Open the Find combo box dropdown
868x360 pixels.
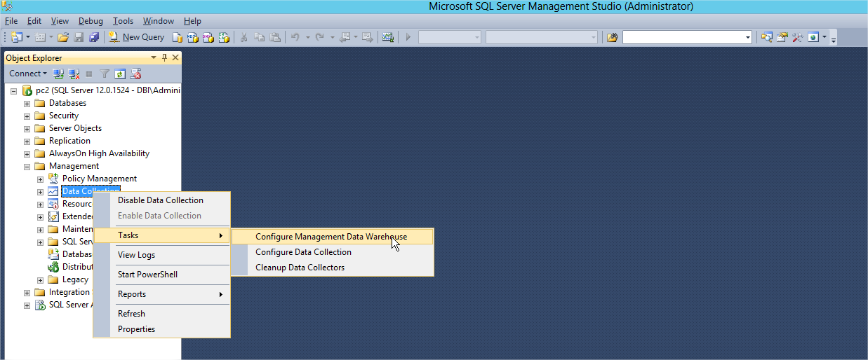click(748, 37)
